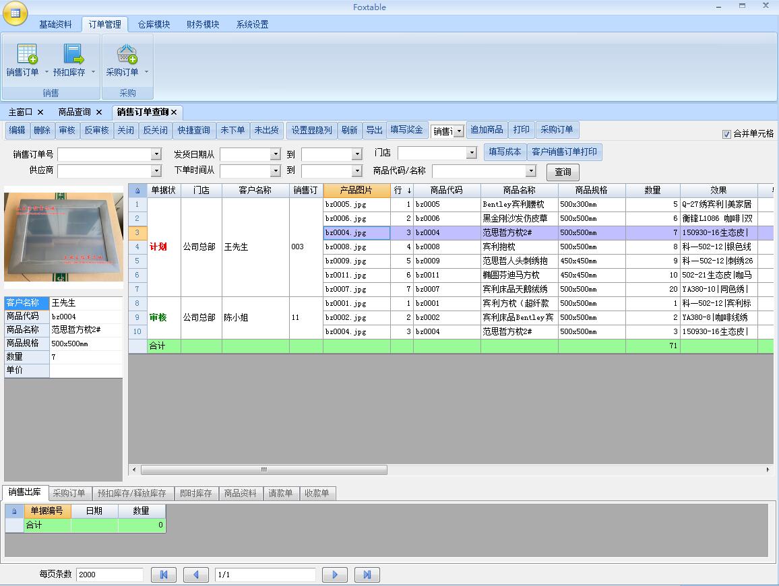
Task: Click the product image thumbnail preview
Action: [x=63, y=237]
